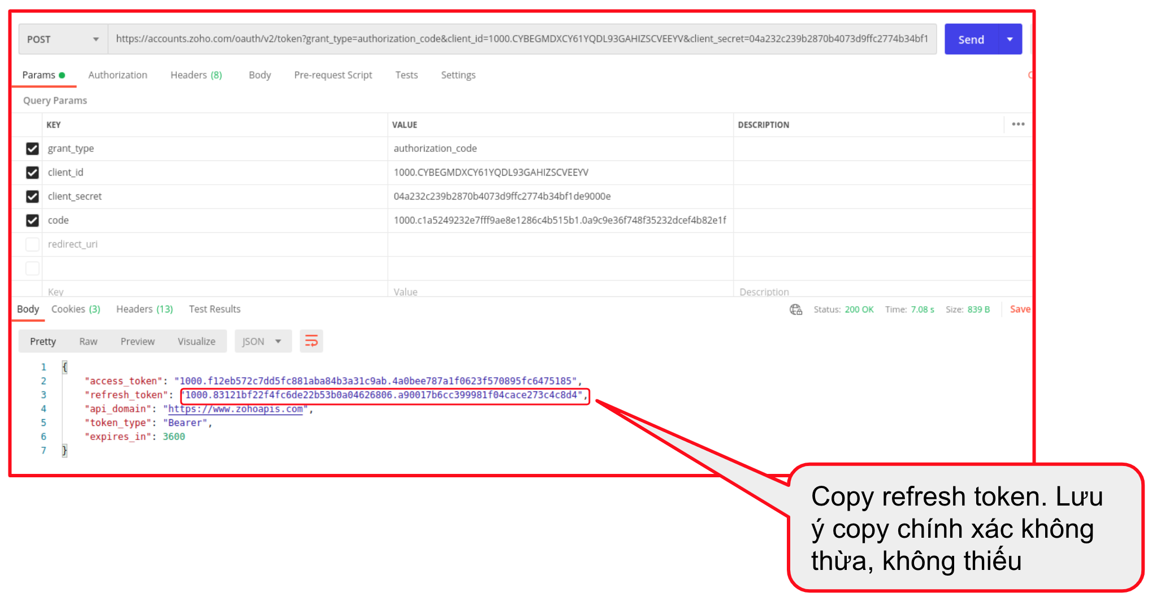Expand the Send button dropdown arrow
1152x601 pixels.
1010,40
